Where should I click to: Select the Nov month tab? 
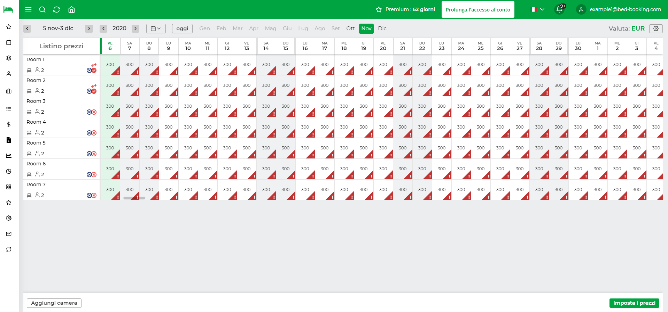pos(366,28)
